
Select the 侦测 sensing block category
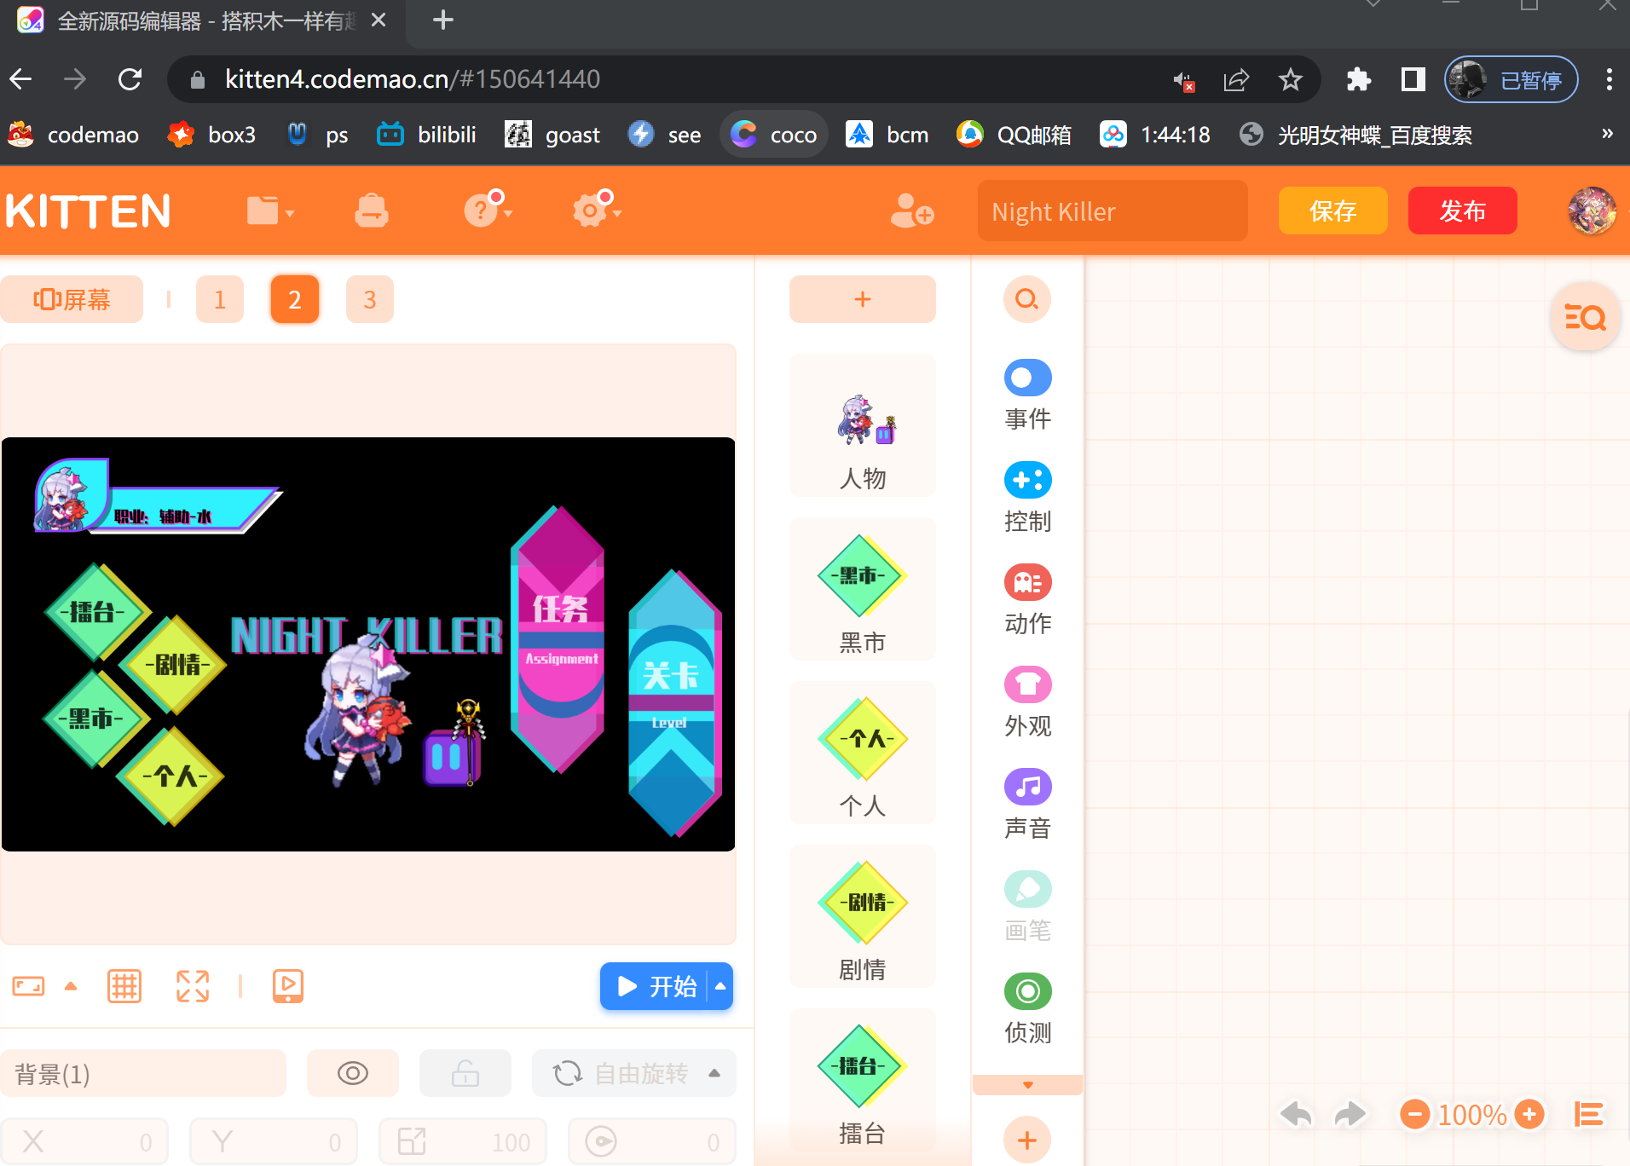click(1027, 1009)
